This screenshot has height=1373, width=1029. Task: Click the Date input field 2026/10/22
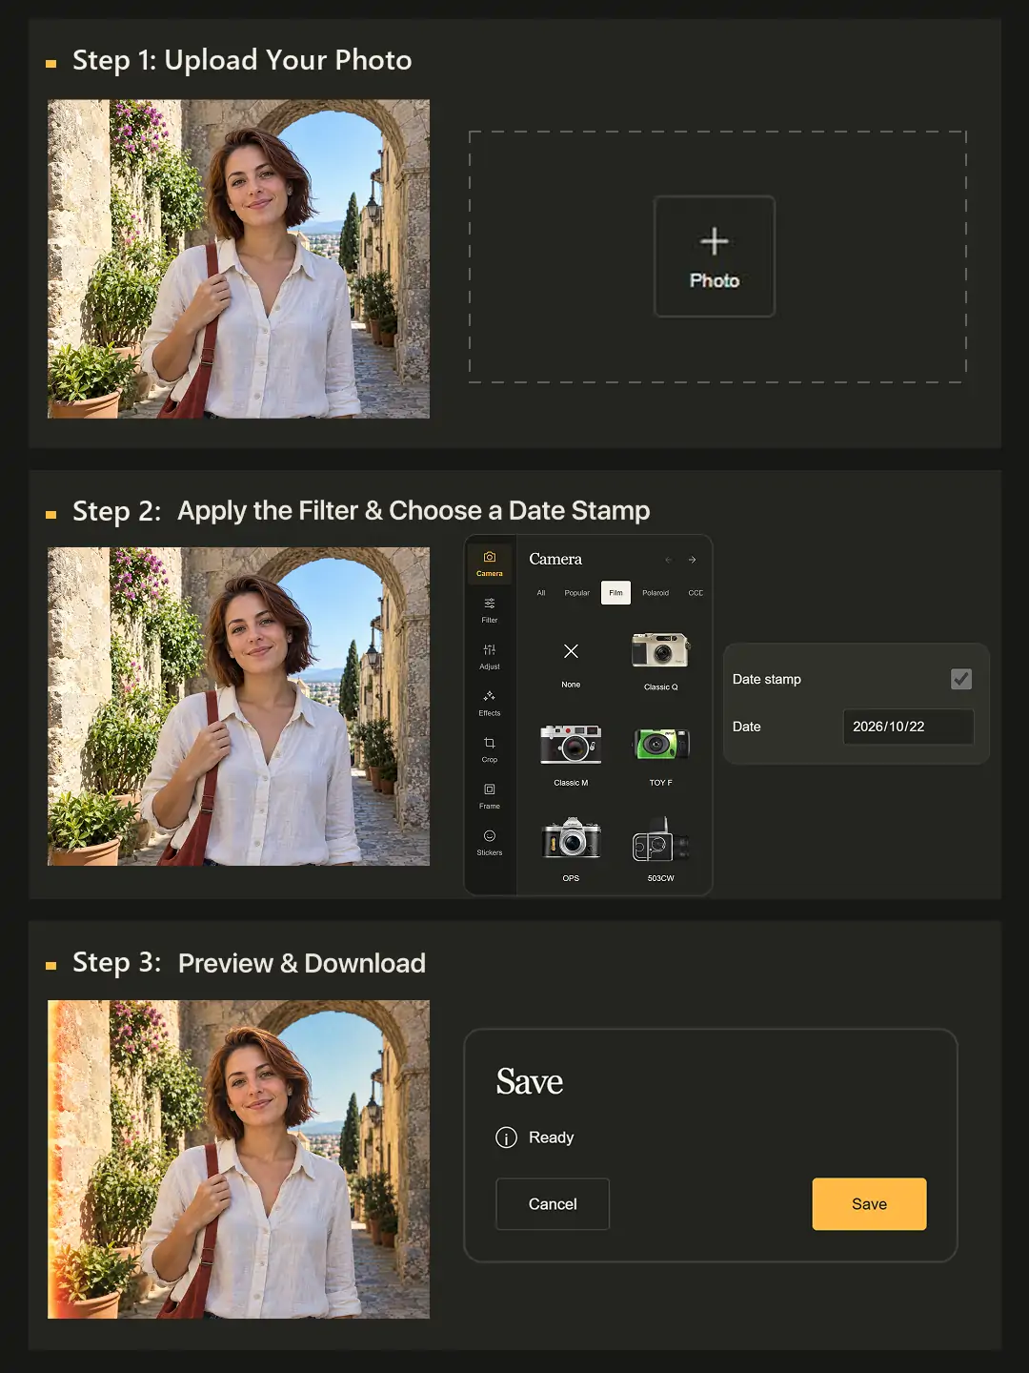click(x=908, y=727)
